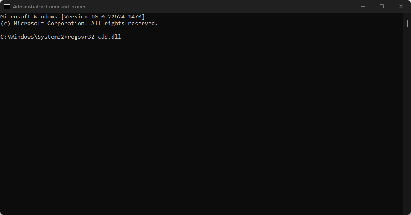Maximize the Command Prompt window
The image size is (411, 215).
click(x=382, y=6)
